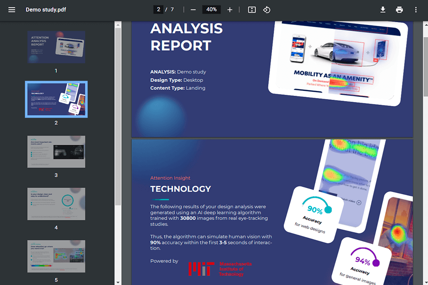
Task: Click the 'Demo study.pdf' title
Action: [x=46, y=9]
